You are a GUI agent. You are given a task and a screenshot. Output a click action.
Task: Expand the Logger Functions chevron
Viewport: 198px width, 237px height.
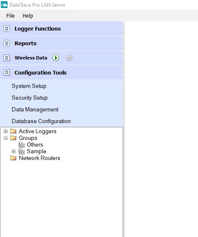(7, 28)
